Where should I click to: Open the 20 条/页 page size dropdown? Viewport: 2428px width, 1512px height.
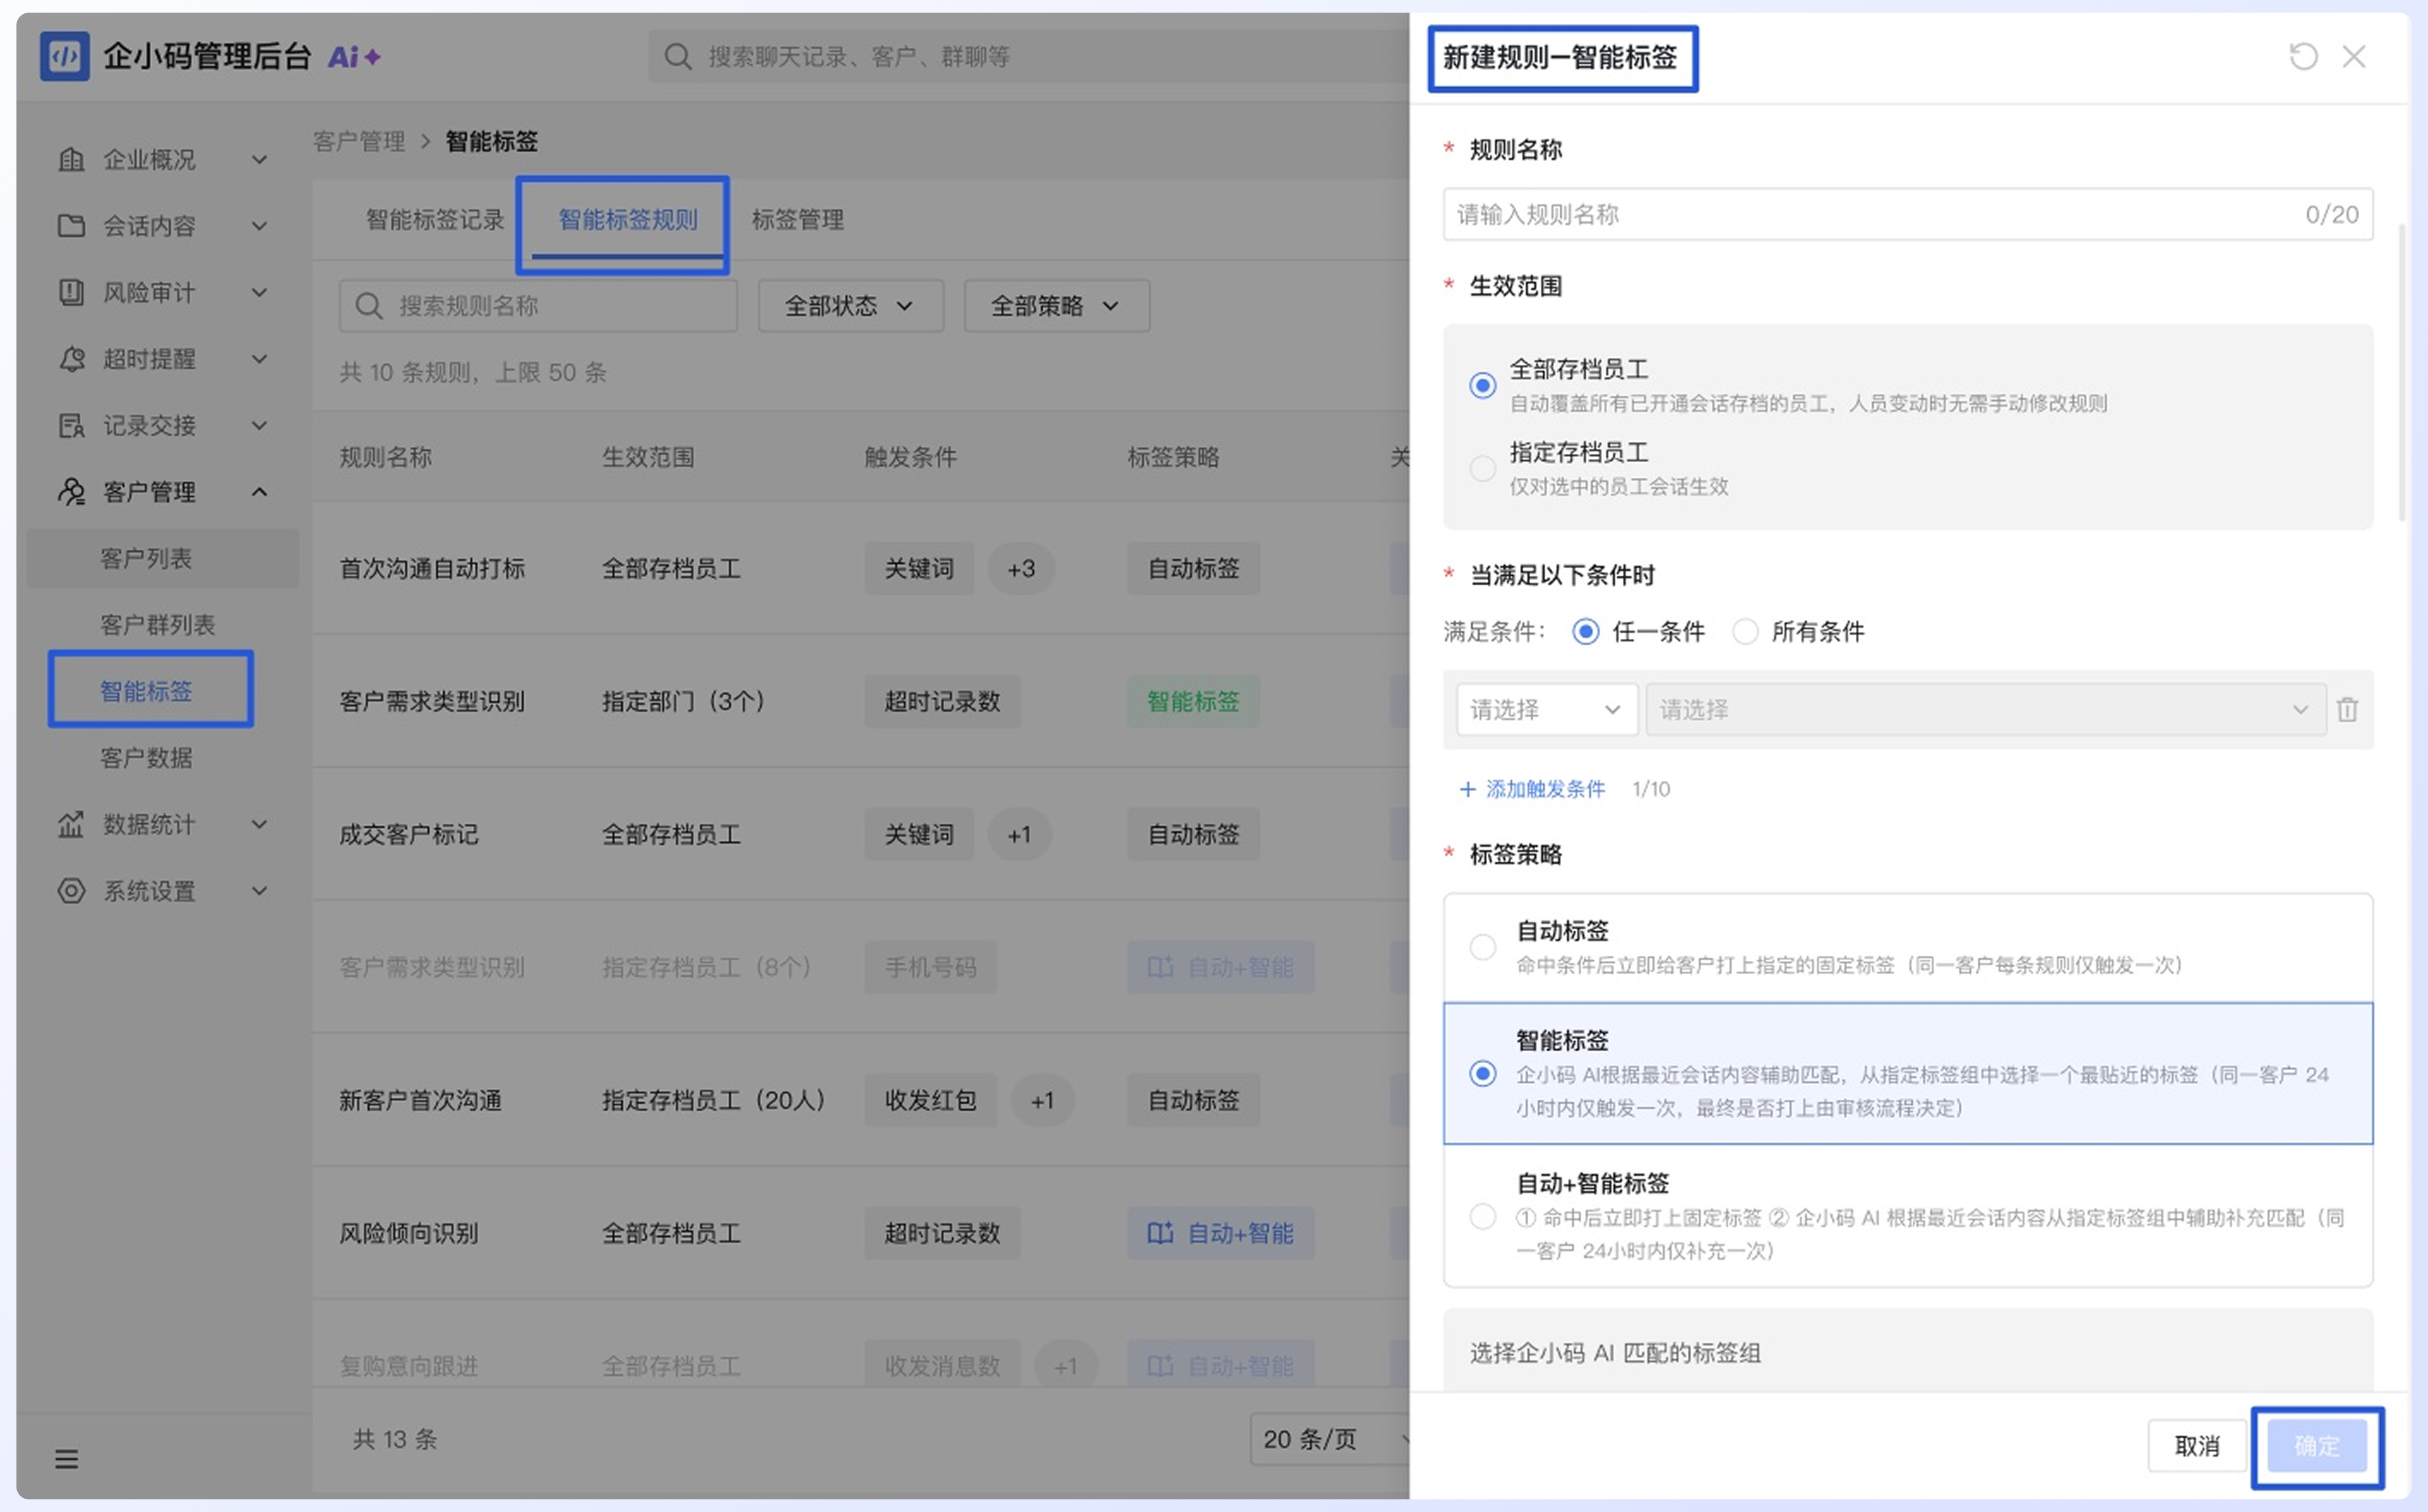1330,1440
